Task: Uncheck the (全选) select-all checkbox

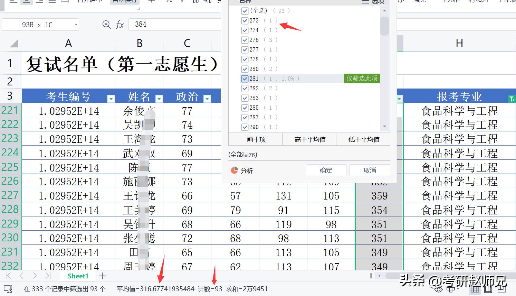Action: point(245,11)
